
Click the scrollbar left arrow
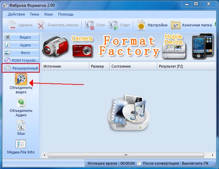(x=44, y=155)
